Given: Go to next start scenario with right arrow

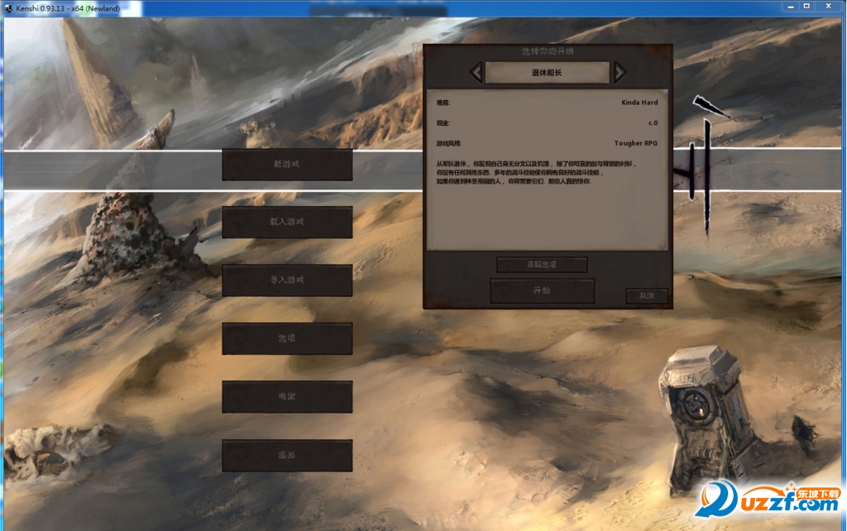Looking at the screenshot, I should tap(620, 73).
